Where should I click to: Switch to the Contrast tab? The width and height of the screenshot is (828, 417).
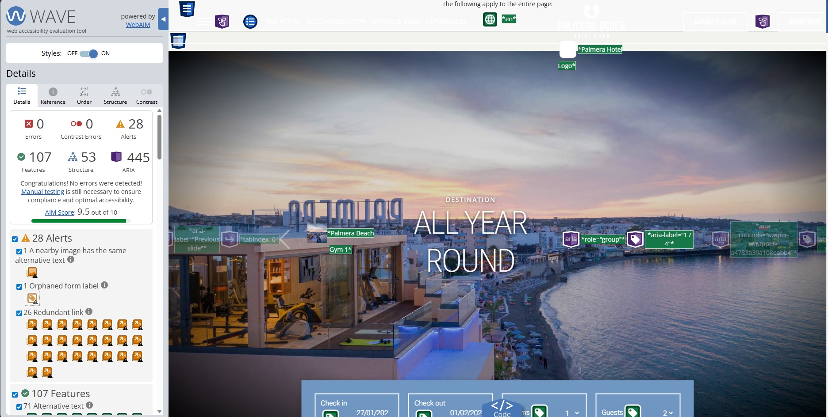[x=146, y=96]
